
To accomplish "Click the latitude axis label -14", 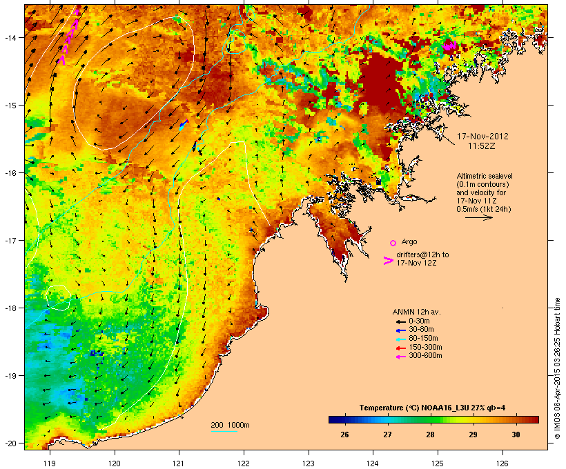I will pos(10,37).
